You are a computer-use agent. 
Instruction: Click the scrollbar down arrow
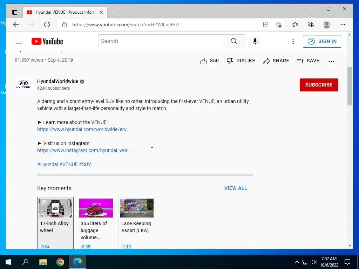click(x=350, y=246)
